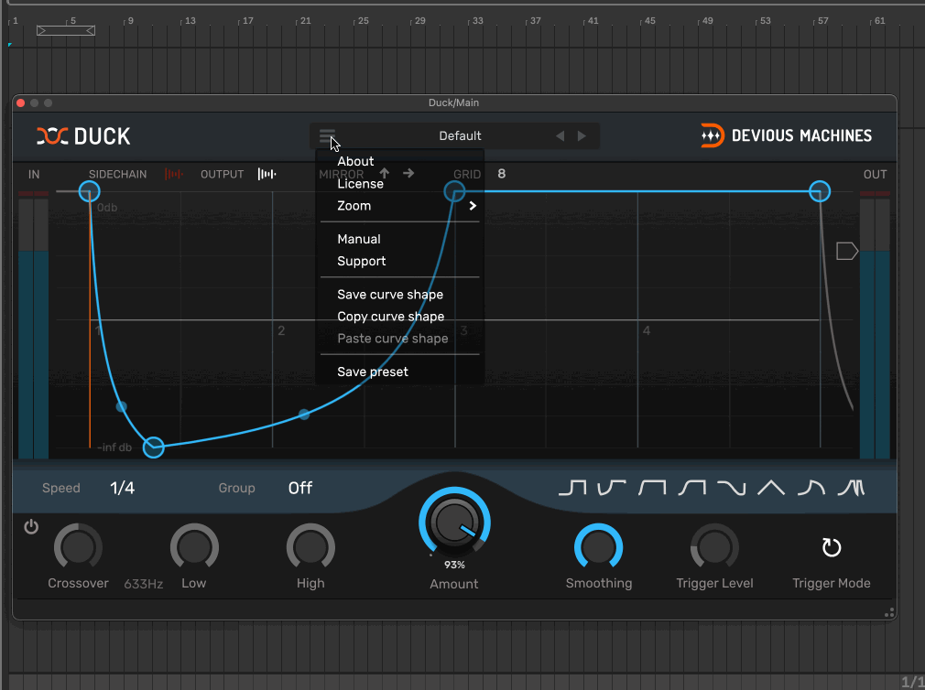925x690 pixels.
Task: Click the Low band knob
Action: coord(194,547)
